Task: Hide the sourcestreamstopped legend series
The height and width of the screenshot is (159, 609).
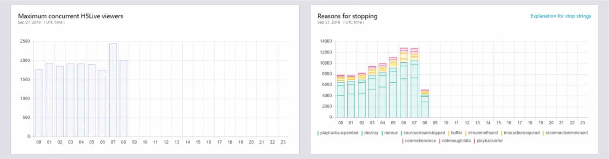Action: pos(424,133)
